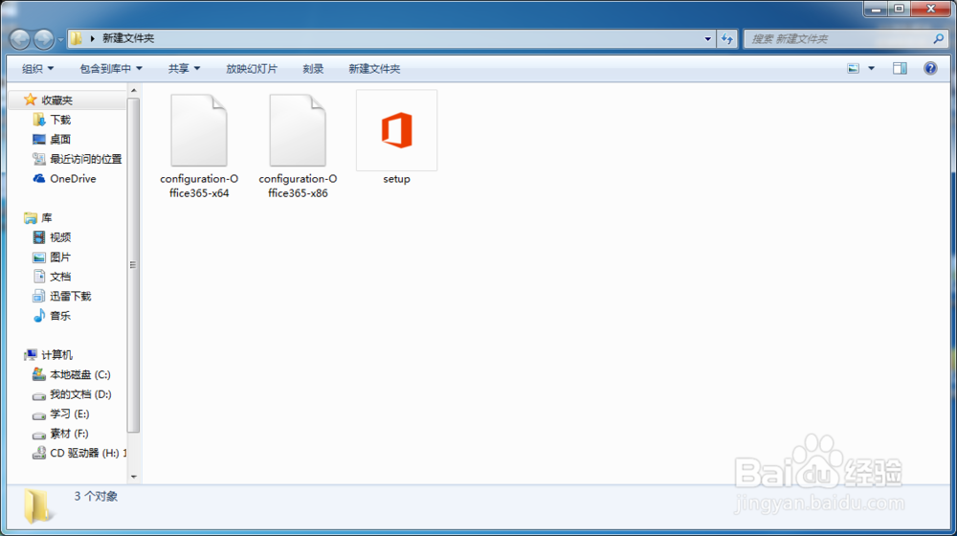
Task: Open recent pages dropdown beside Forward button
Action: click(60, 39)
